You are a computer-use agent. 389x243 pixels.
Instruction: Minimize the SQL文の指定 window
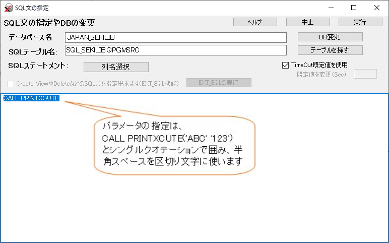[331, 8]
